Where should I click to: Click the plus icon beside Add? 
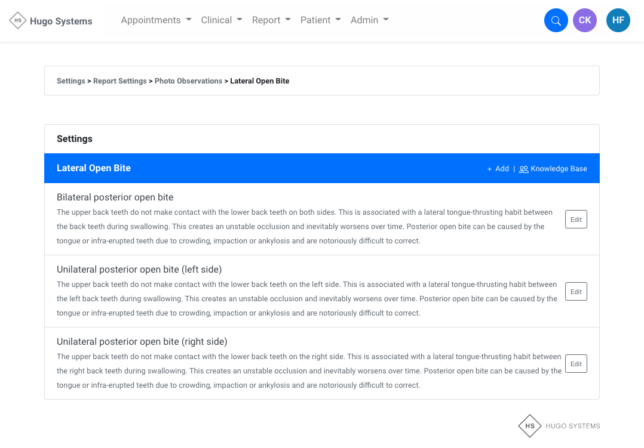[489, 169]
